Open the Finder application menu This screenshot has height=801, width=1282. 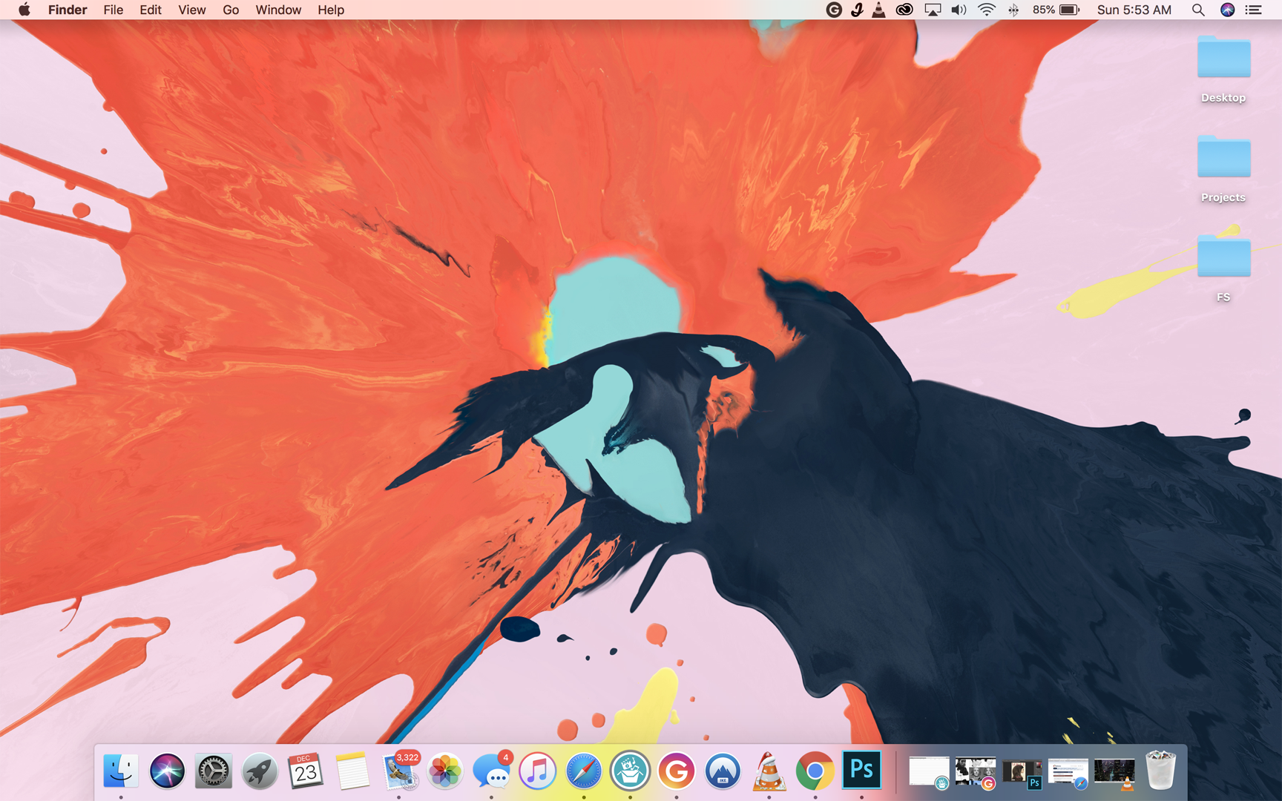coord(68,10)
